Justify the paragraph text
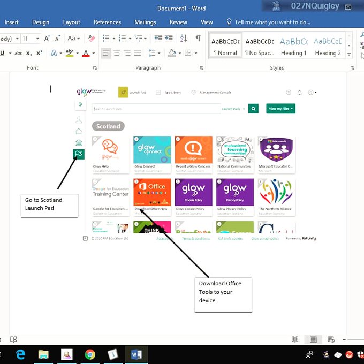 pos(138,53)
